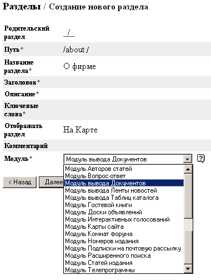Click the dropdown list scroll down arrow
This screenshot has height=280, width=211.
[x=188, y=268]
